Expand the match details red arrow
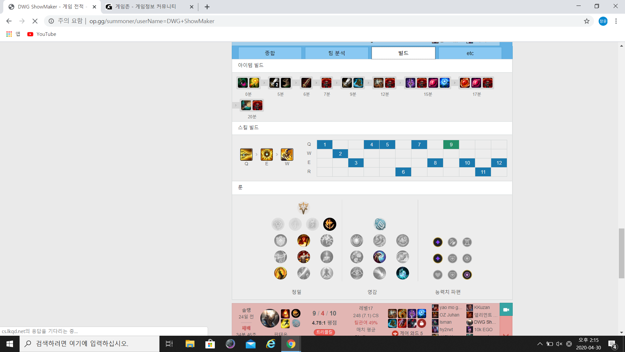625x352 pixels. (506, 334)
